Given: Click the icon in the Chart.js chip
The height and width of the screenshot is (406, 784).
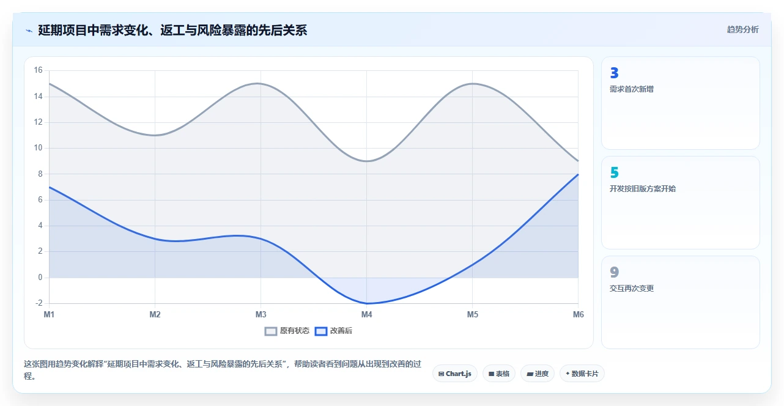Looking at the screenshot, I should (441, 374).
